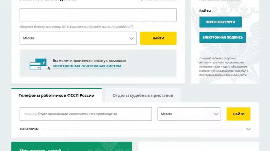Log in ЧЕРЕЗ ГОСУСЛУГИ button
Viewport: 270px width, 151px height.
[x=220, y=22]
